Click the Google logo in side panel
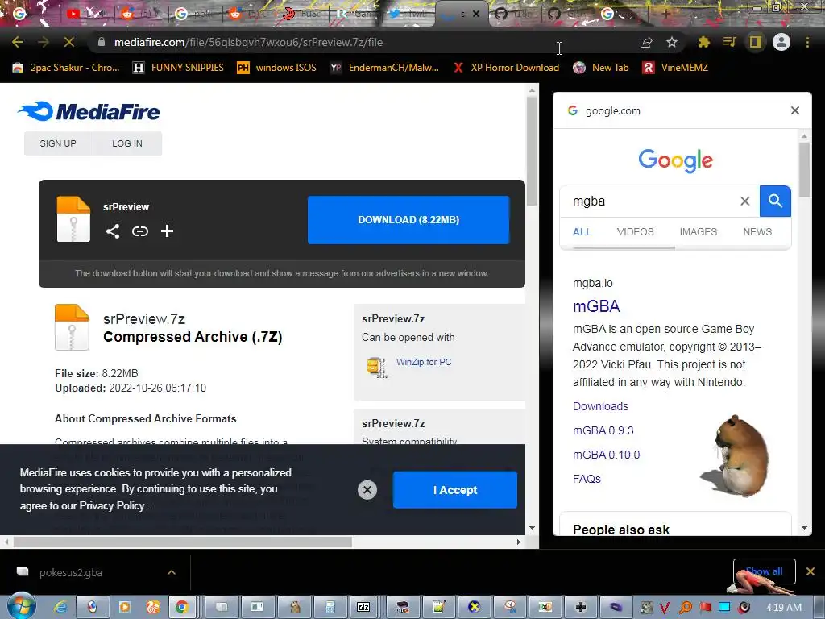Screen dimensions: 825x619 (676, 160)
